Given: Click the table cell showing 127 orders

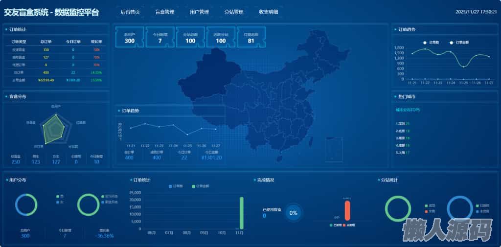Looking at the screenshot, I should point(46,57).
